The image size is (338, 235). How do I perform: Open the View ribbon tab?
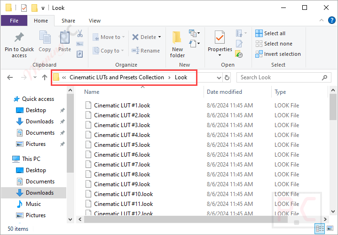pos(94,21)
